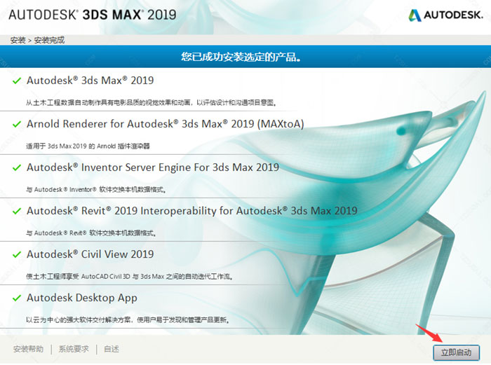491x365 pixels.
Task: Click the green check beside Civil View 2019
Action: [x=17, y=254]
